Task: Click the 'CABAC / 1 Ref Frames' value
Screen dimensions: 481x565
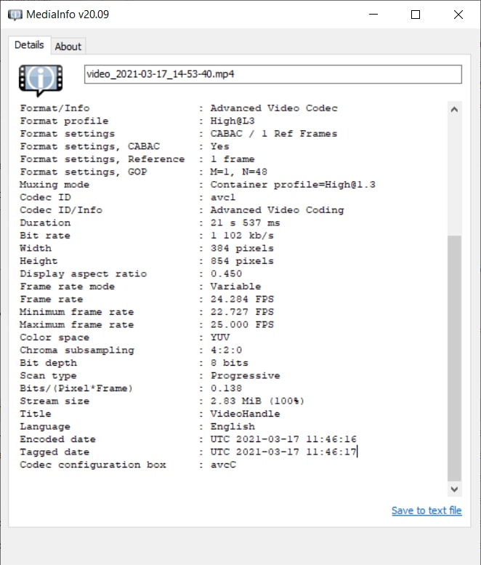Action: pos(274,134)
